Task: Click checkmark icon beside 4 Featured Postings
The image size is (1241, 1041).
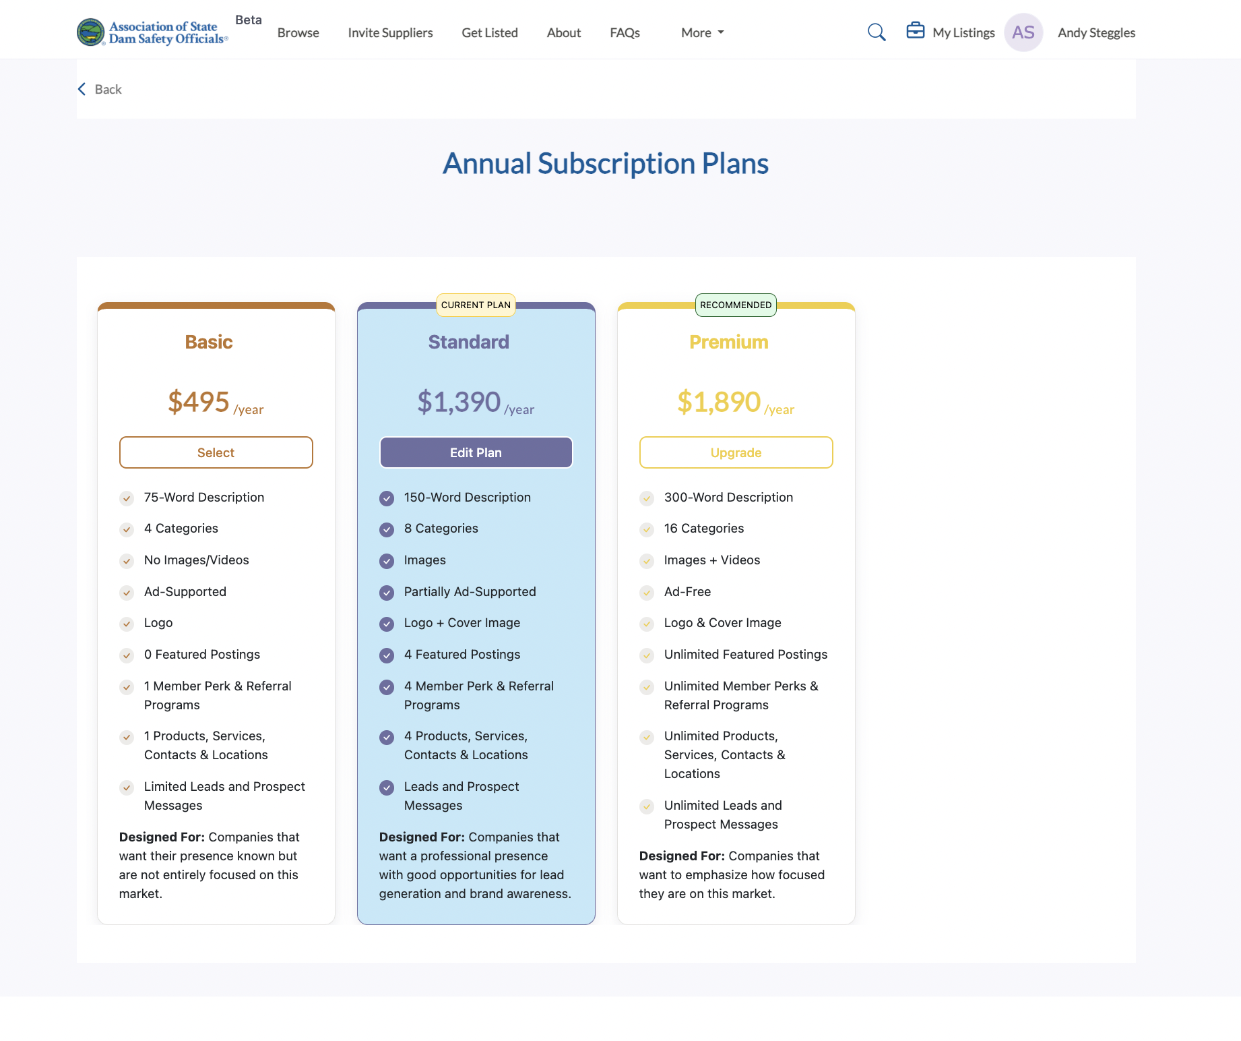Action: pyautogui.click(x=387, y=655)
